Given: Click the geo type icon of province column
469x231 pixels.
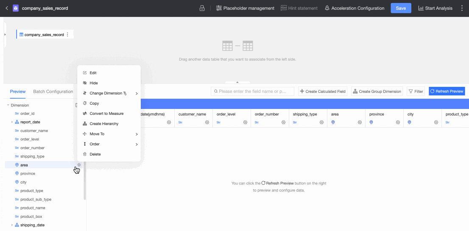Looking at the screenshot, I should pos(371,122).
